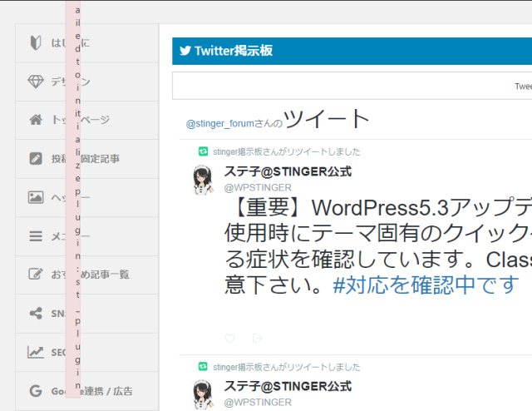Screen dimensions: 532x411
Task: Click the second tweet's maid avatar thumbnail
Action: [x=203, y=394]
